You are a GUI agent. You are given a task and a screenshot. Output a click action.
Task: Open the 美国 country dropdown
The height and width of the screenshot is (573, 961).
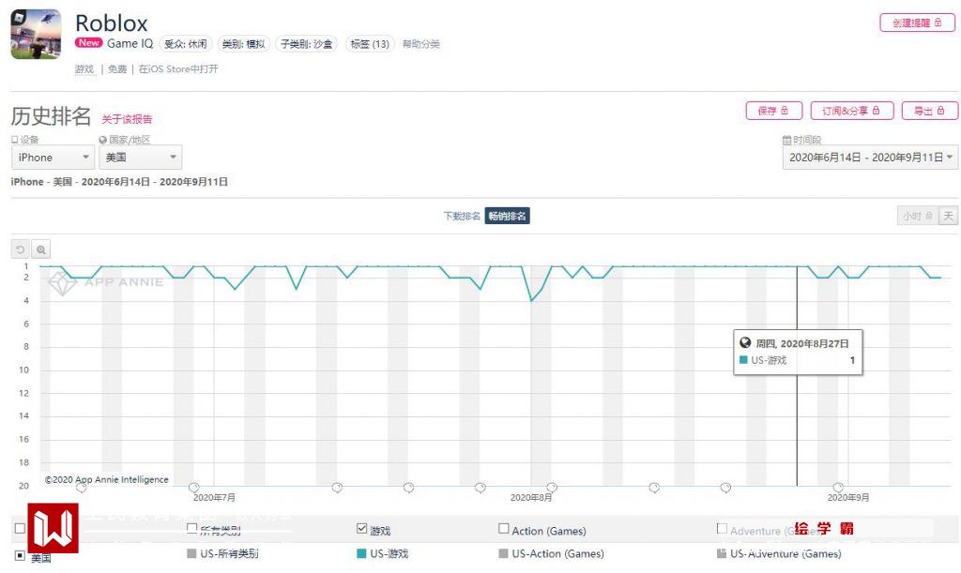[141, 158]
